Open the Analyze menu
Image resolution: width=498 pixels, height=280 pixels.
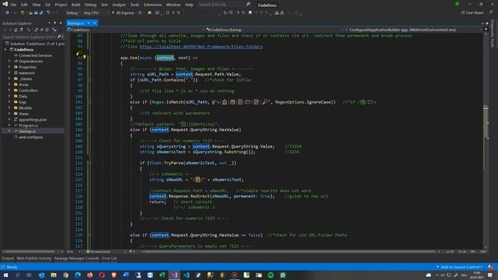point(119,5)
